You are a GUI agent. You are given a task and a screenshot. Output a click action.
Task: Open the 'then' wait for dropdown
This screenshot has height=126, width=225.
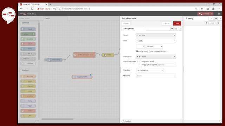[x=156, y=41]
